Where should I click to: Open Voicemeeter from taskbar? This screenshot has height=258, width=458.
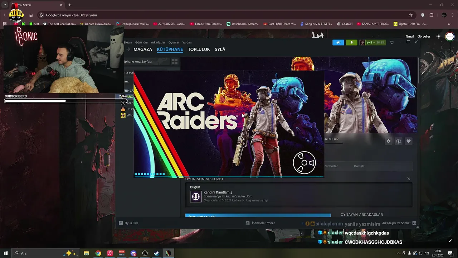(122, 253)
